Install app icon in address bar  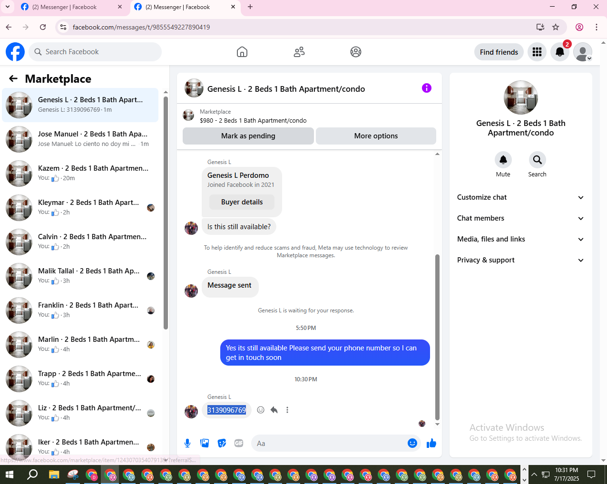tap(540, 27)
